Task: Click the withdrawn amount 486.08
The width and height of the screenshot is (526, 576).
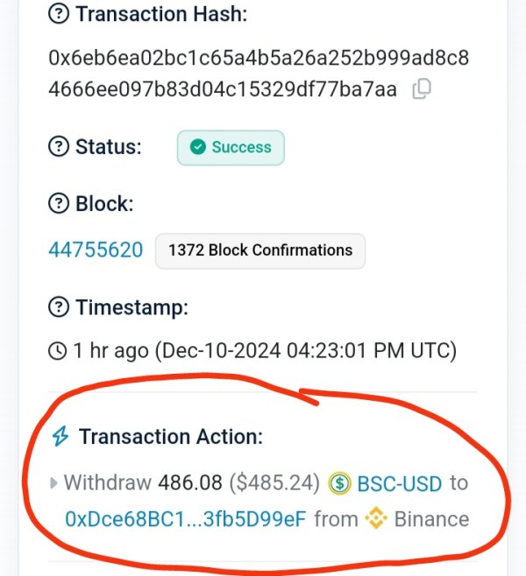Action: click(x=190, y=482)
